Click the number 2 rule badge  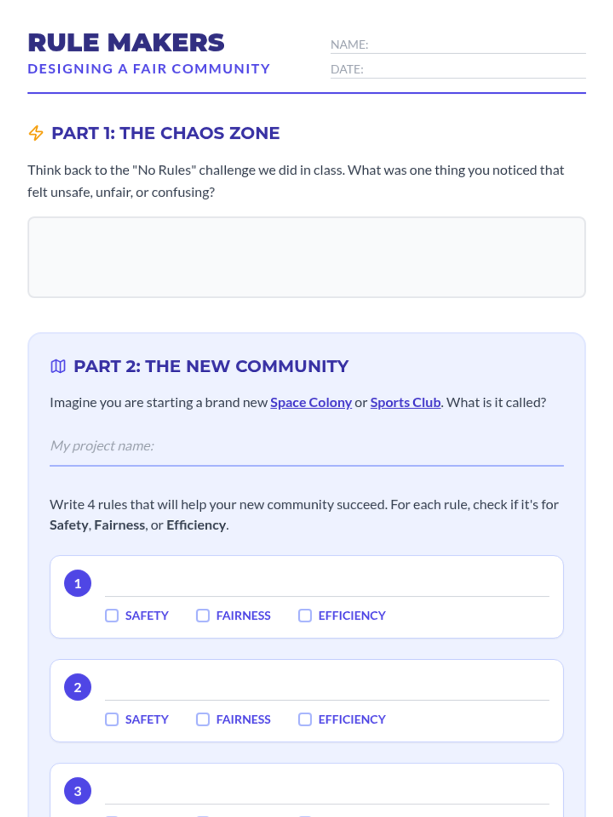(x=78, y=687)
